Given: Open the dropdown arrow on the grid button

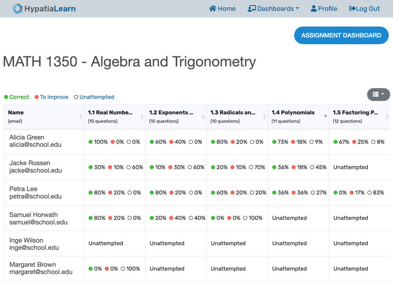Looking at the screenshot, I should click(x=382, y=94).
